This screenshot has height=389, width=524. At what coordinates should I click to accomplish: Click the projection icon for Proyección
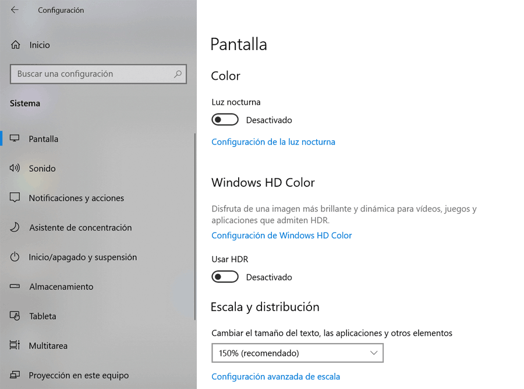15,375
